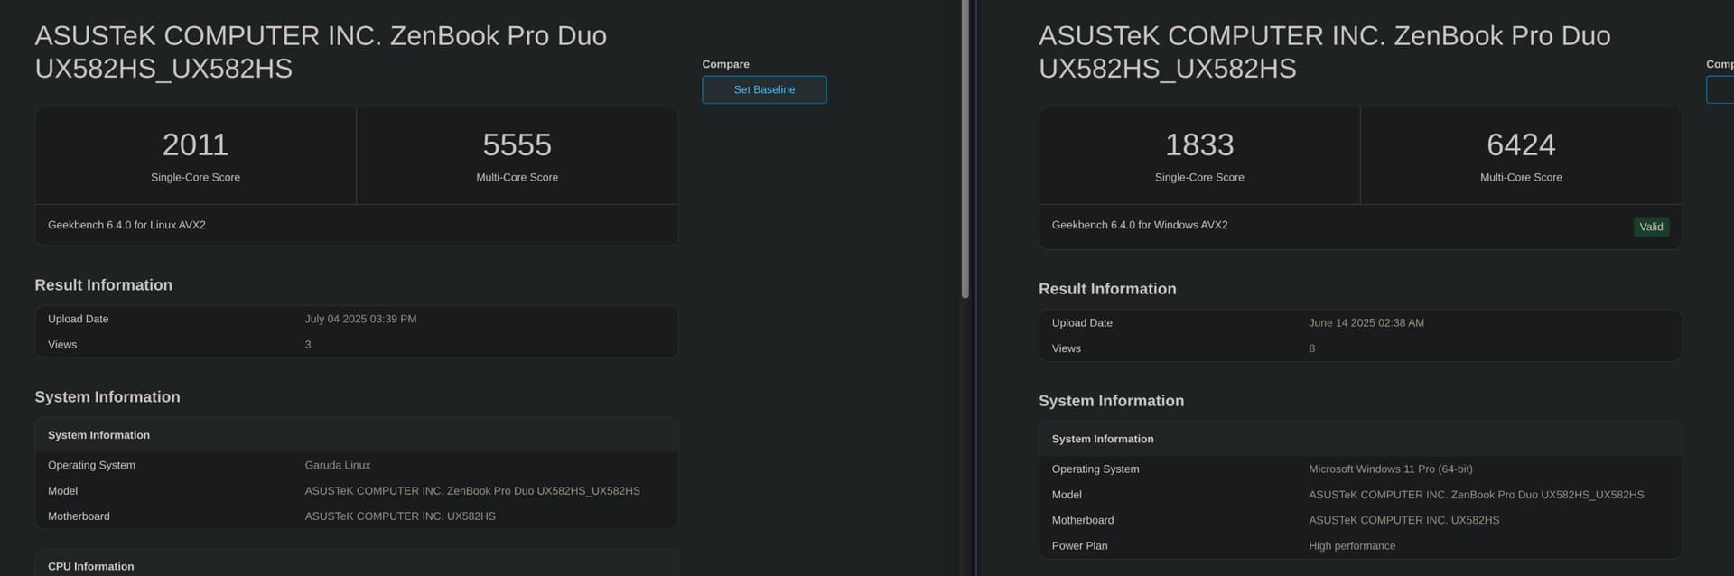Click the Model value on the Windows page
The height and width of the screenshot is (576, 1734).
1477,495
